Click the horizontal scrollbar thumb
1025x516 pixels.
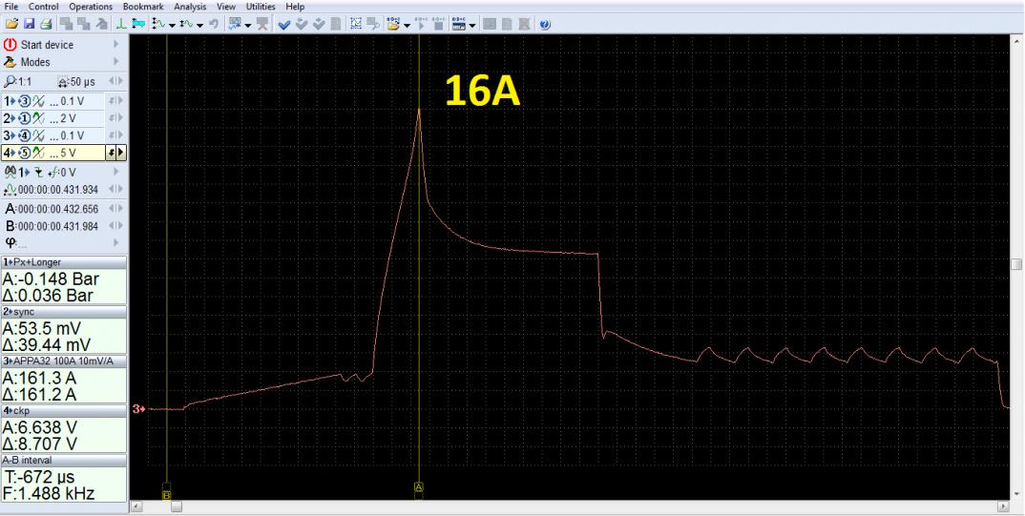177,506
